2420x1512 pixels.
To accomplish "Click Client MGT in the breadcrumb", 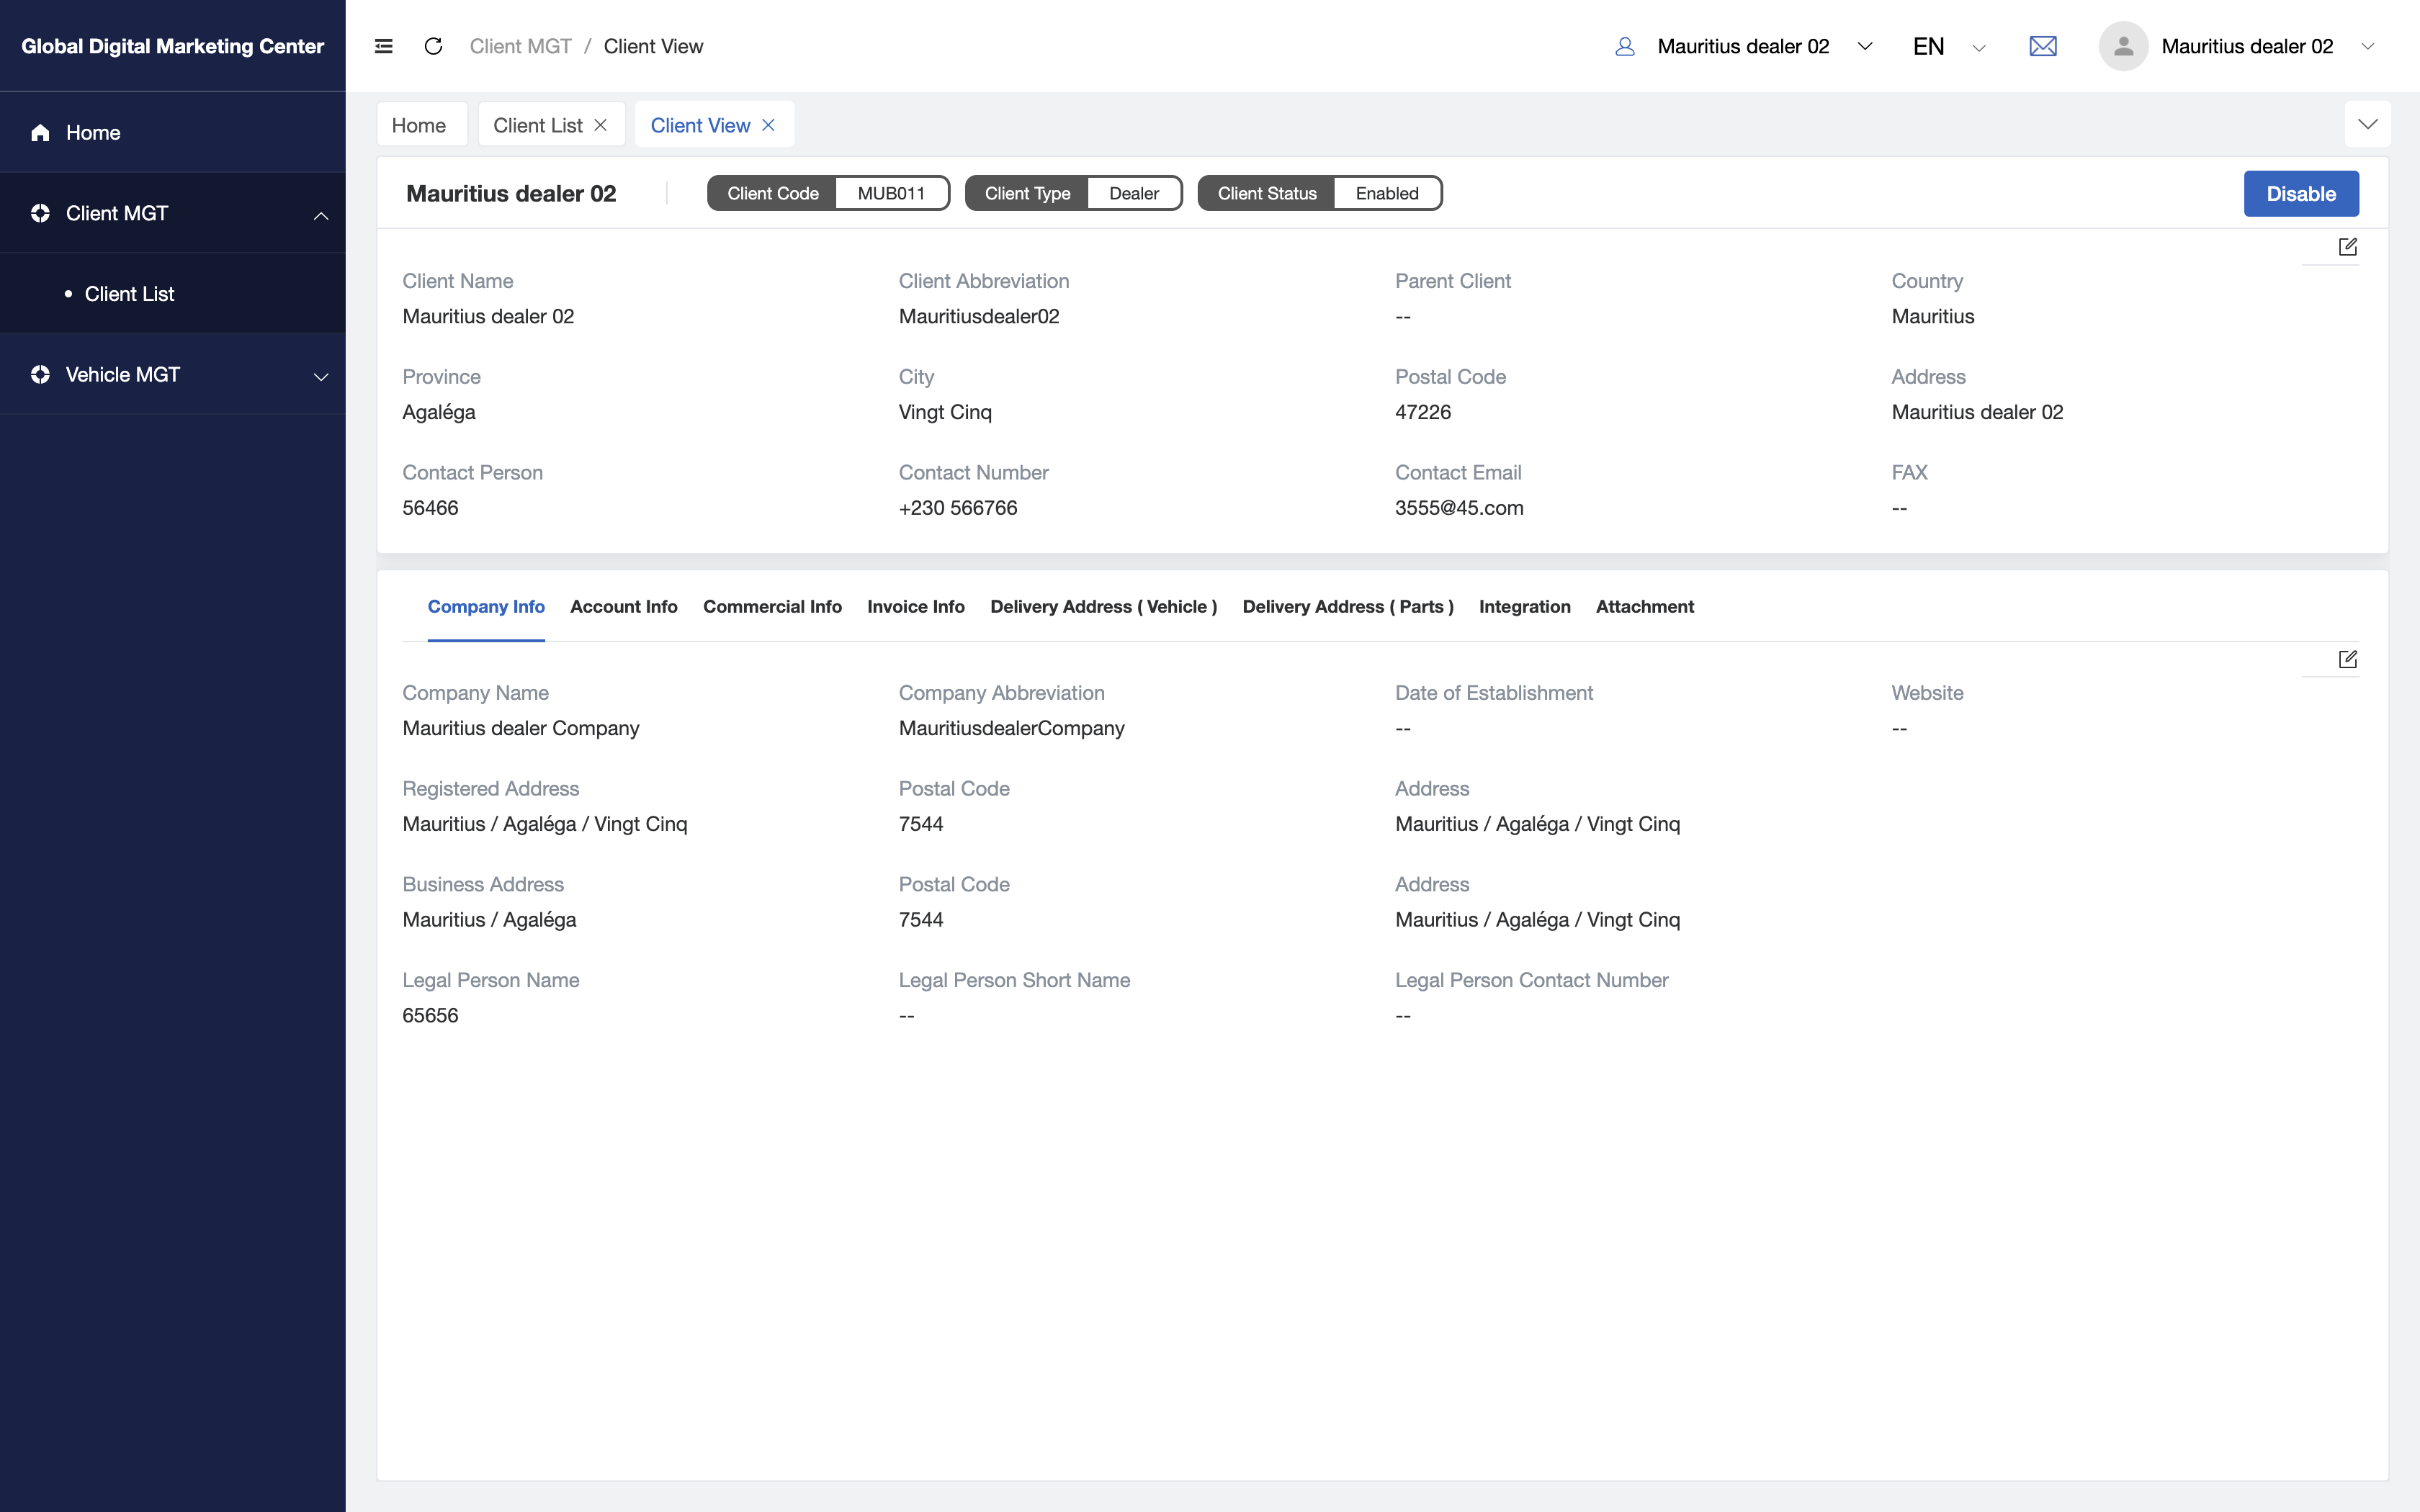I will [520, 46].
